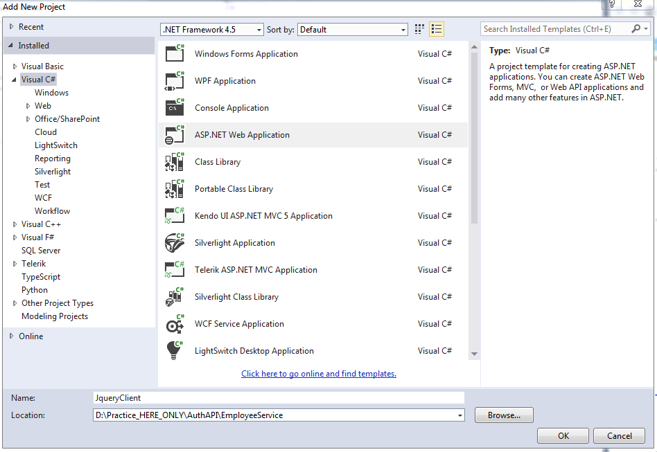Screen dimensions: 657x452
Task: Click the Console Application template icon
Action: pos(175,107)
